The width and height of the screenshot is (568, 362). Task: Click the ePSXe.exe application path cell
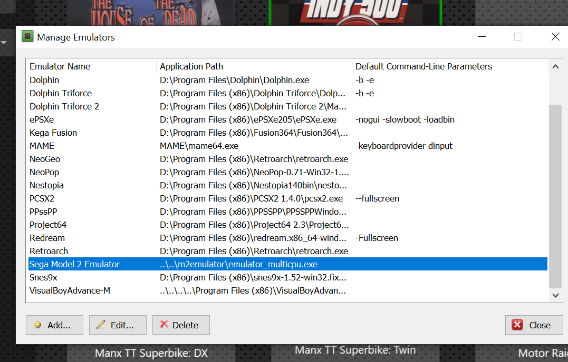(248, 119)
